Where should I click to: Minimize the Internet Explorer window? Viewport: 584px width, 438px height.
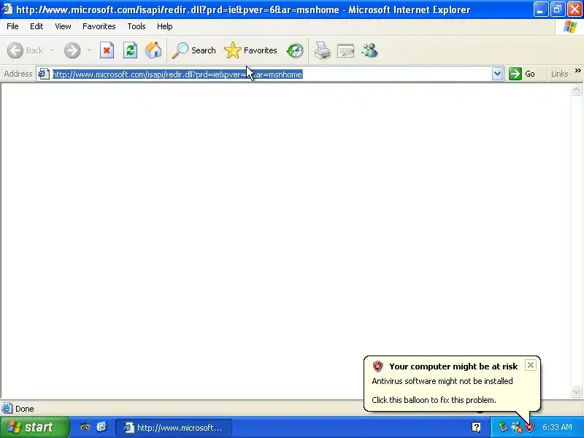[540, 9]
